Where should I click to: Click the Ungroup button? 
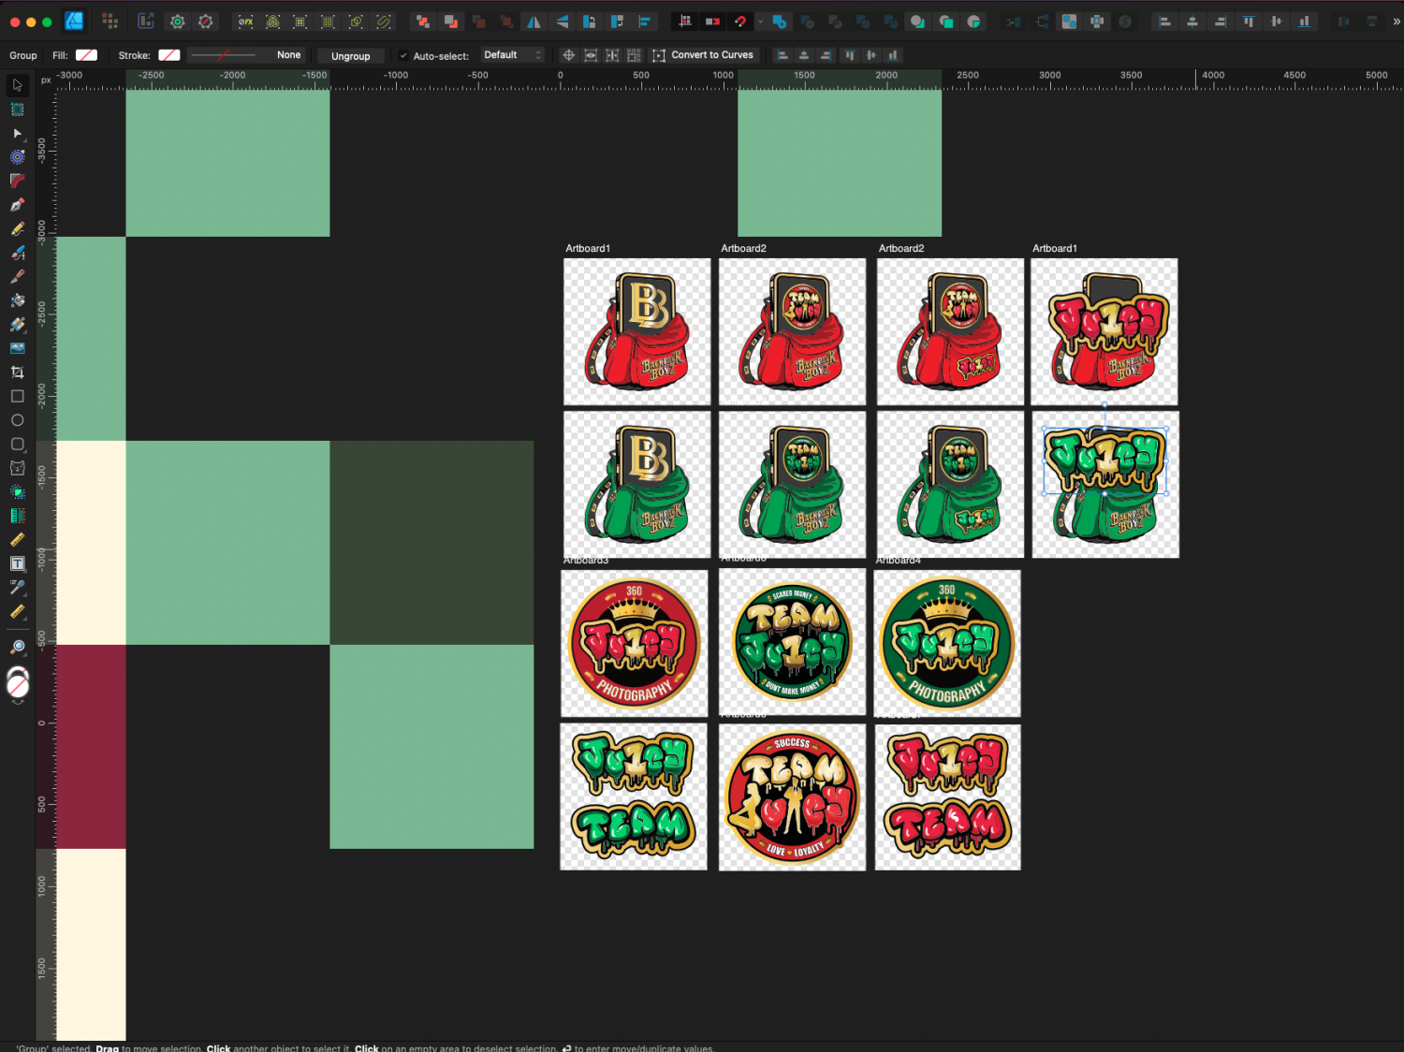[351, 56]
